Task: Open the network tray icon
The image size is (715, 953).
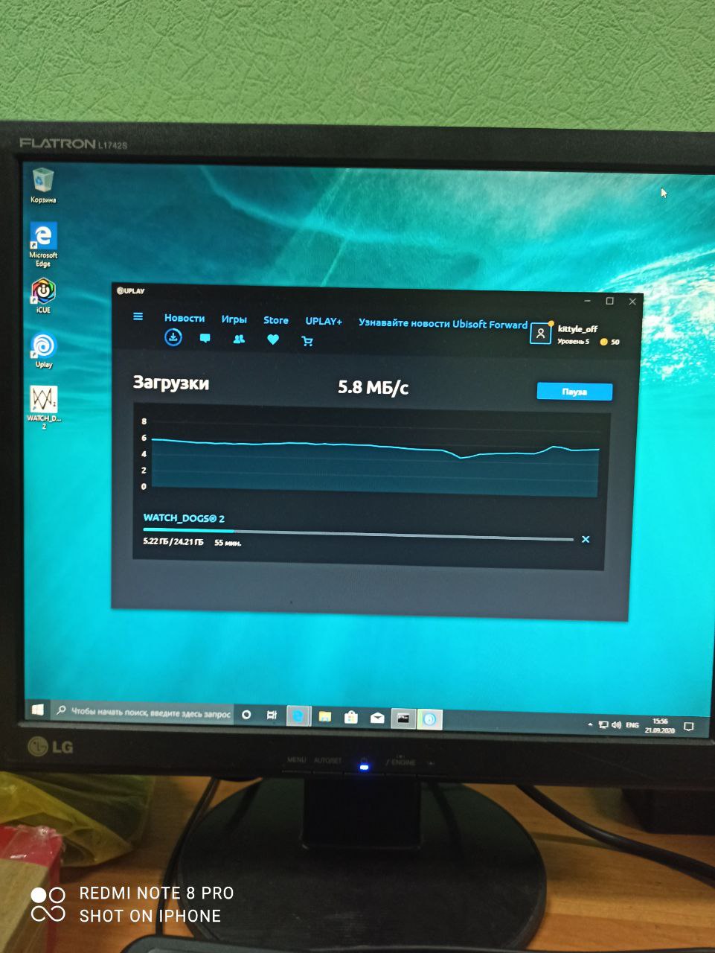Action: coord(603,724)
